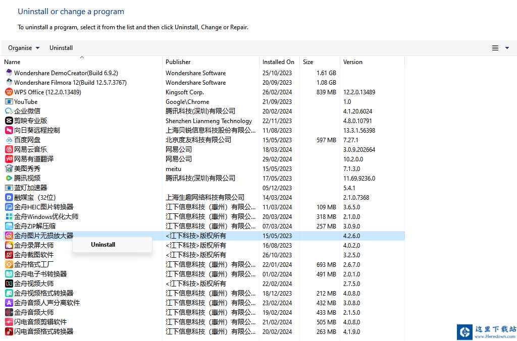Click version 3.0.9.202664
The height and width of the screenshot is (341, 517).
359,150
